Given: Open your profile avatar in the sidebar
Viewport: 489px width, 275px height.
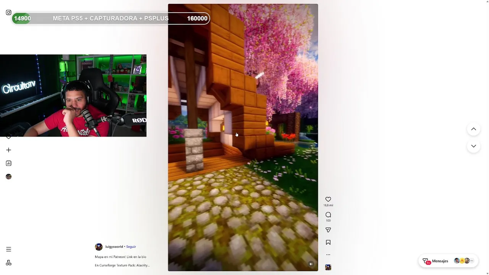Looking at the screenshot, I should coord(8,177).
